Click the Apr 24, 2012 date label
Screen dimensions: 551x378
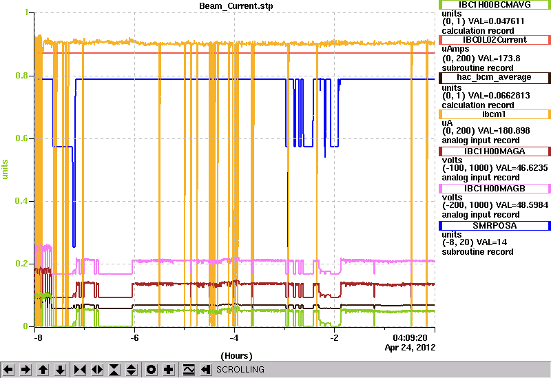(x=410, y=348)
